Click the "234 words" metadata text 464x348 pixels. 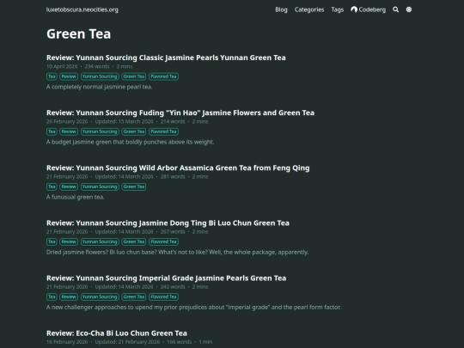pos(97,66)
